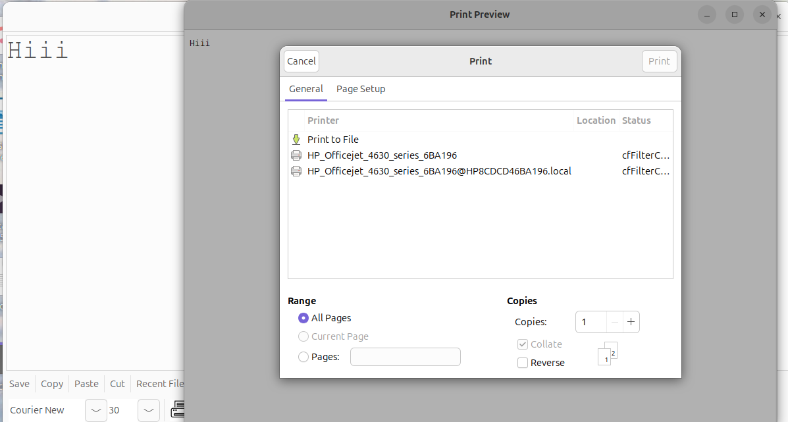The height and width of the screenshot is (422, 788).
Task: Switch to the General tab
Action: pyautogui.click(x=305, y=89)
